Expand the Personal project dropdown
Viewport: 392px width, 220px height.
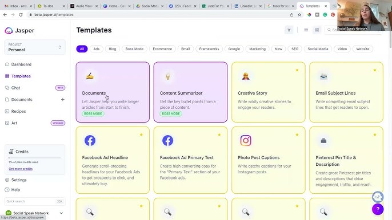pos(35,47)
